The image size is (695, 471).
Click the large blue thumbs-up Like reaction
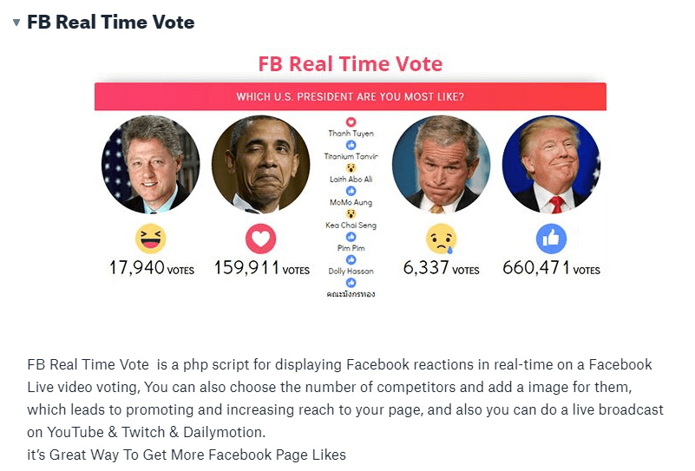(x=551, y=239)
